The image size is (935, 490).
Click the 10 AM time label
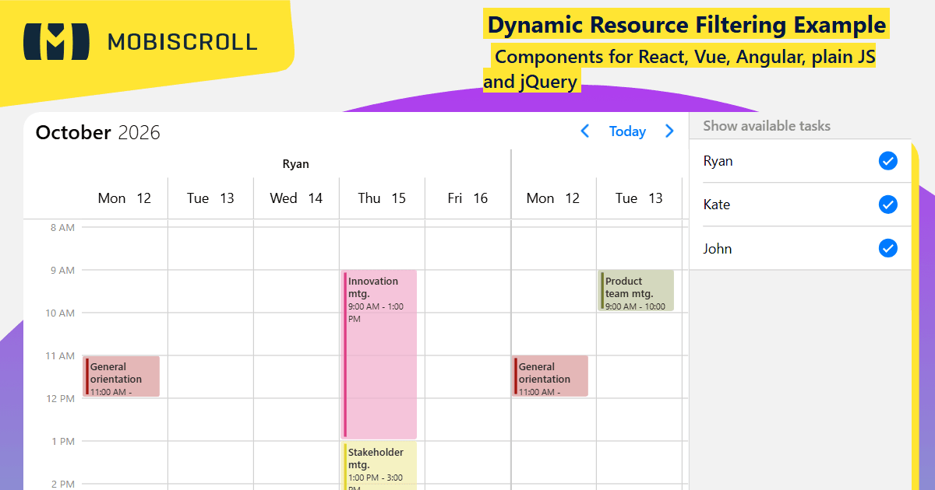point(60,313)
